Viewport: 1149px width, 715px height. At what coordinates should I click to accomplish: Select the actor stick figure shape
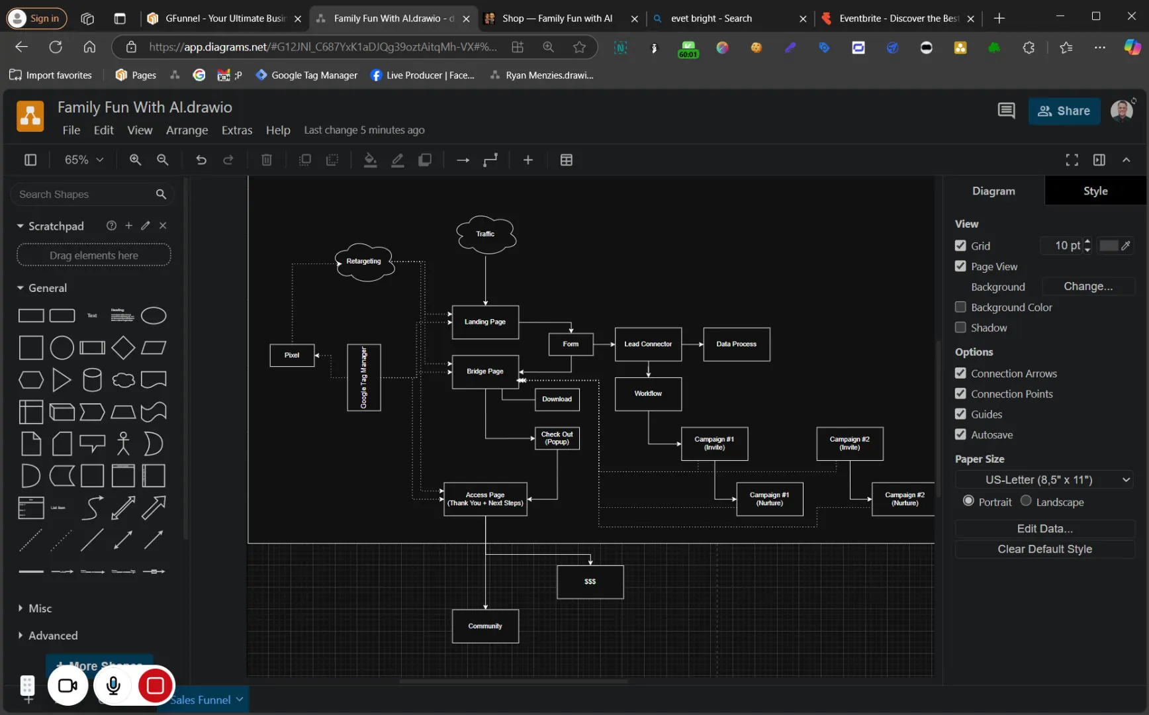pos(123,444)
